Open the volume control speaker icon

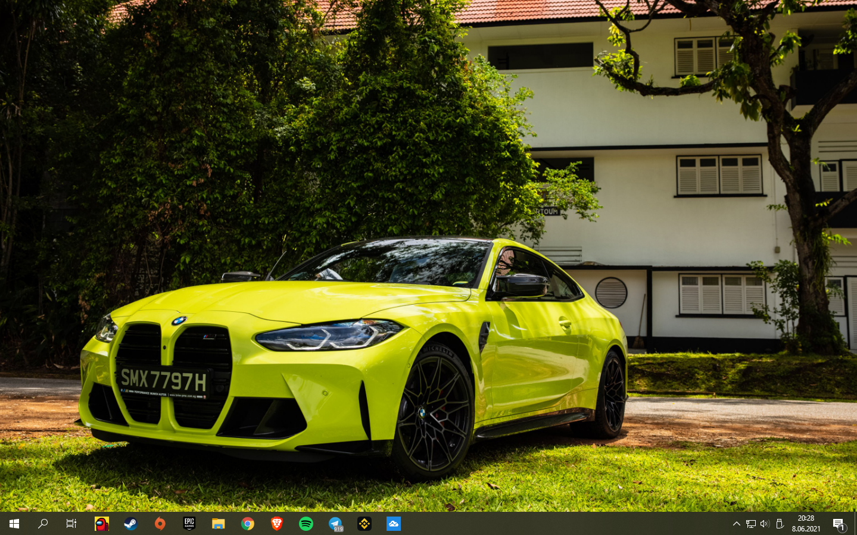pos(765,524)
